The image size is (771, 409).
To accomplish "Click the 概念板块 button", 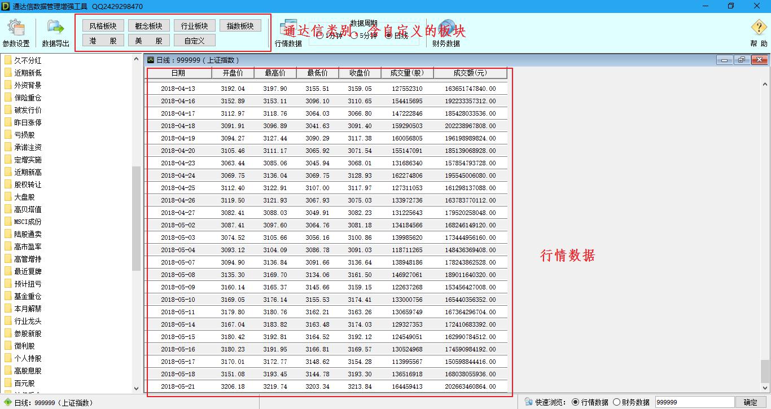I will pos(149,26).
